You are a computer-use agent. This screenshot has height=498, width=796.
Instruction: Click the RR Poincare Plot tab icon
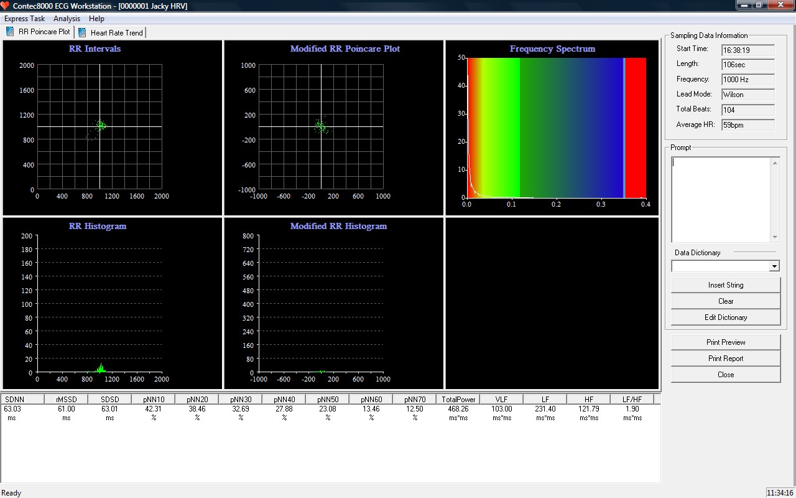tap(10, 32)
